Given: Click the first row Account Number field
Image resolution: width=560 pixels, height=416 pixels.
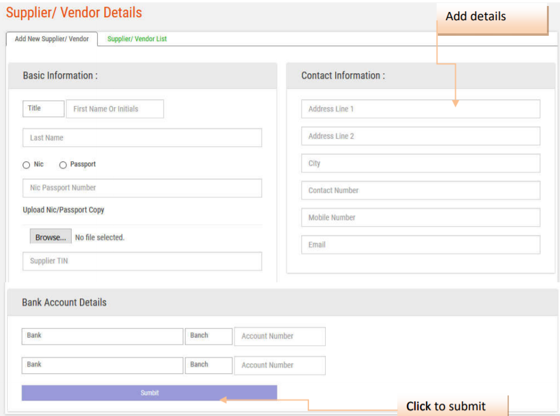Looking at the screenshot, I should [x=280, y=336].
